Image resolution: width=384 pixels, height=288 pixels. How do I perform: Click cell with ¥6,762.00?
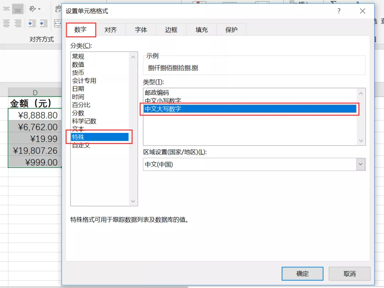[35, 127]
